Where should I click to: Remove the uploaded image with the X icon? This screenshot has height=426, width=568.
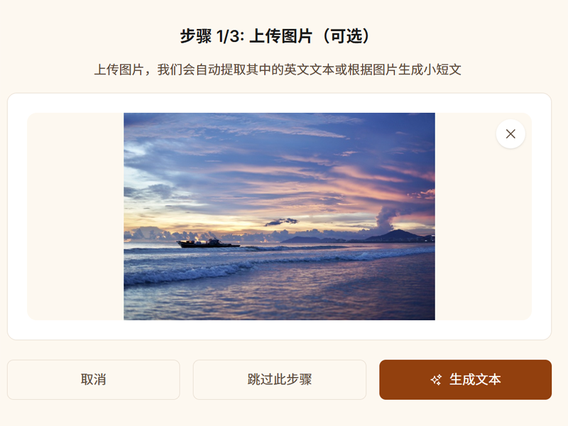[510, 134]
